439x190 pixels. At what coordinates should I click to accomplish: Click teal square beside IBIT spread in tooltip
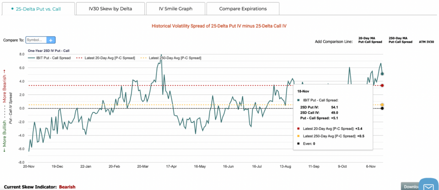point(298,100)
